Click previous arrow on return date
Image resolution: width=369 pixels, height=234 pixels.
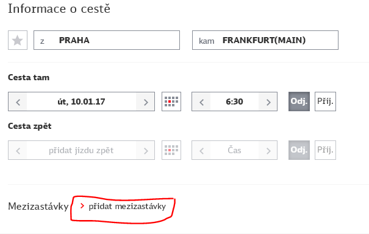click(x=18, y=150)
